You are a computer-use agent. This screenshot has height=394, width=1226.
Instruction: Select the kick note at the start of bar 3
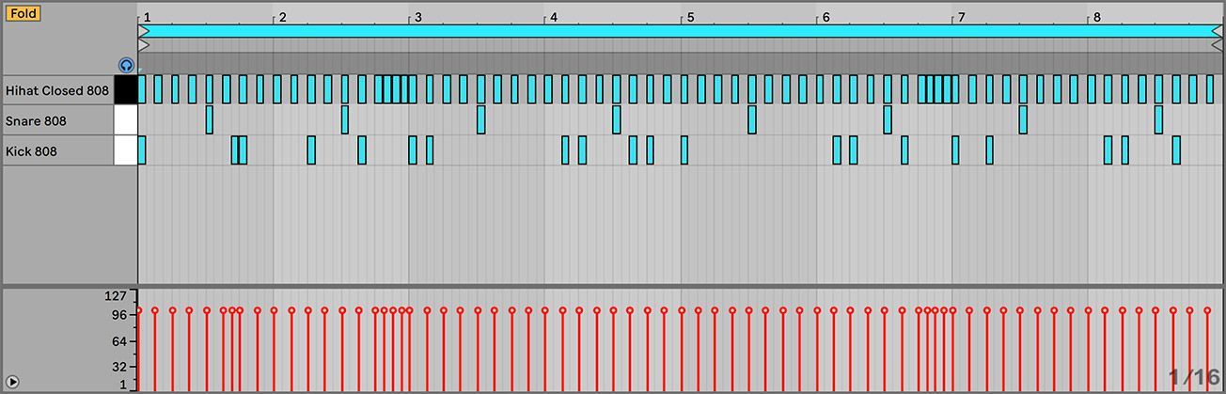(x=413, y=150)
